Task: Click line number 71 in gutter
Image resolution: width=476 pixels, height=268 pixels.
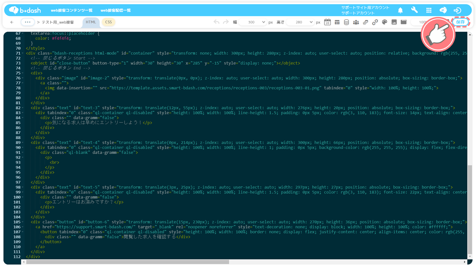Action: [x=17, y=53]
